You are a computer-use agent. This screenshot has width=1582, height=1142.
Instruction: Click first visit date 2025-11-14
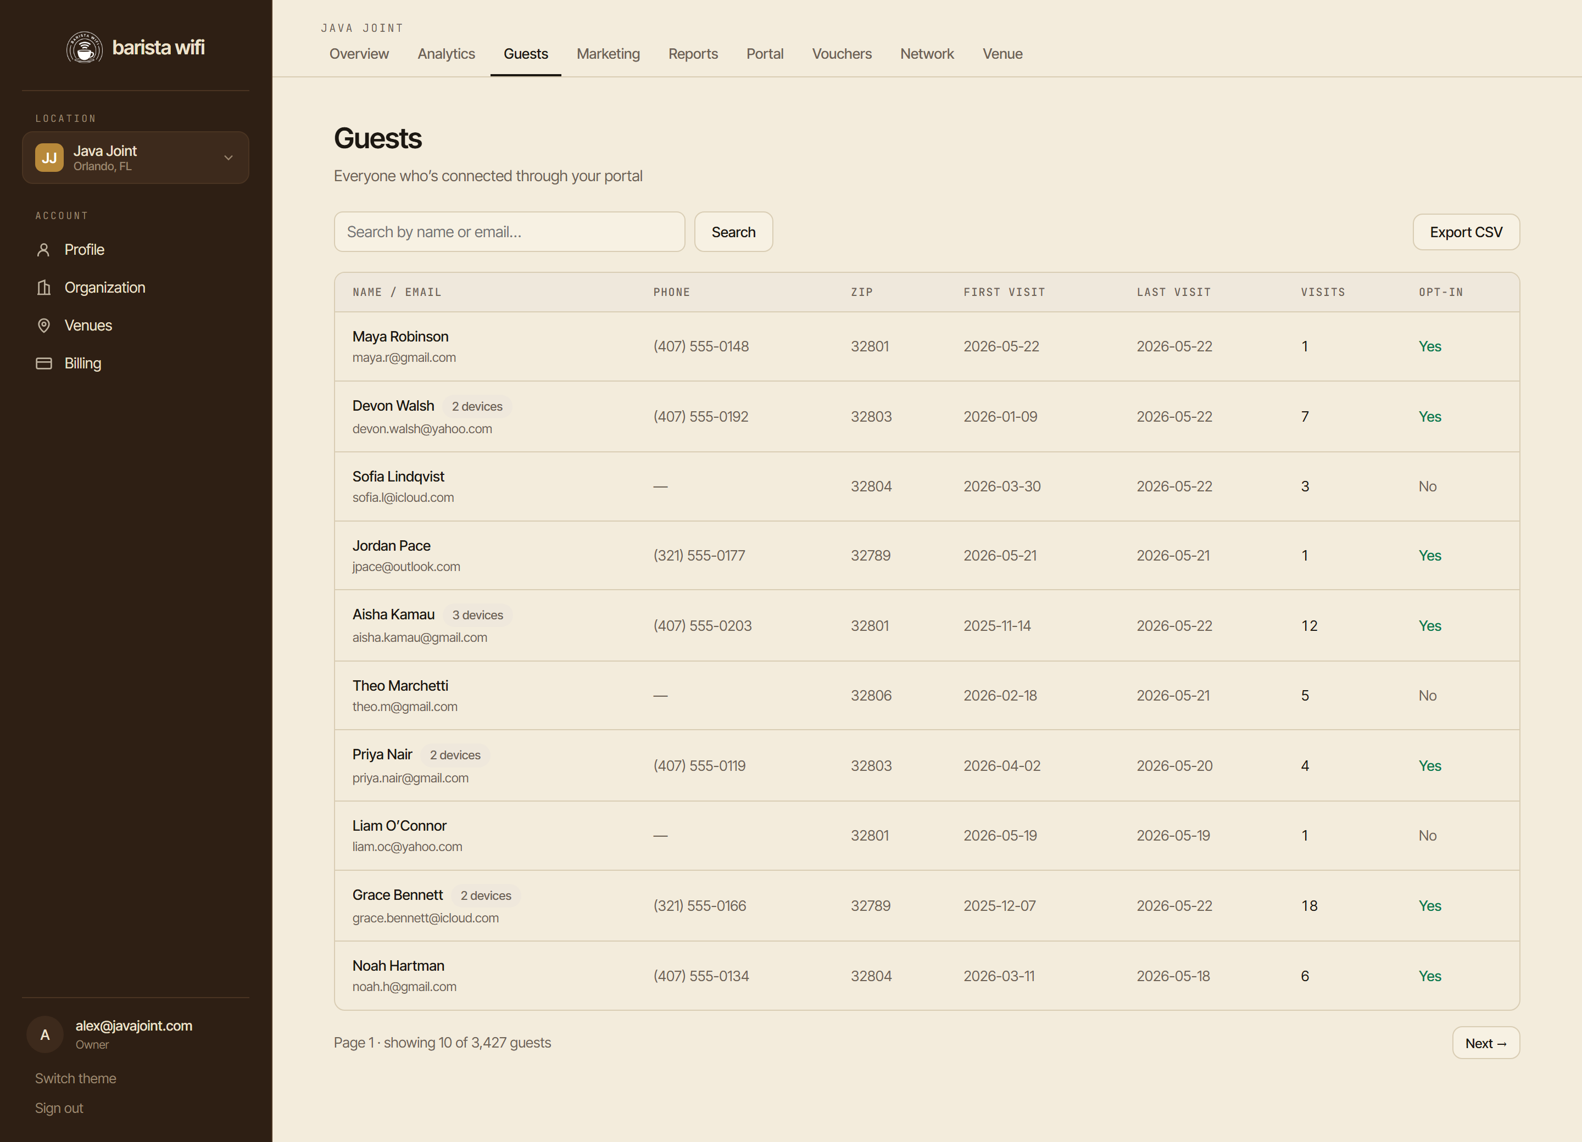click(x=997, y=626)
